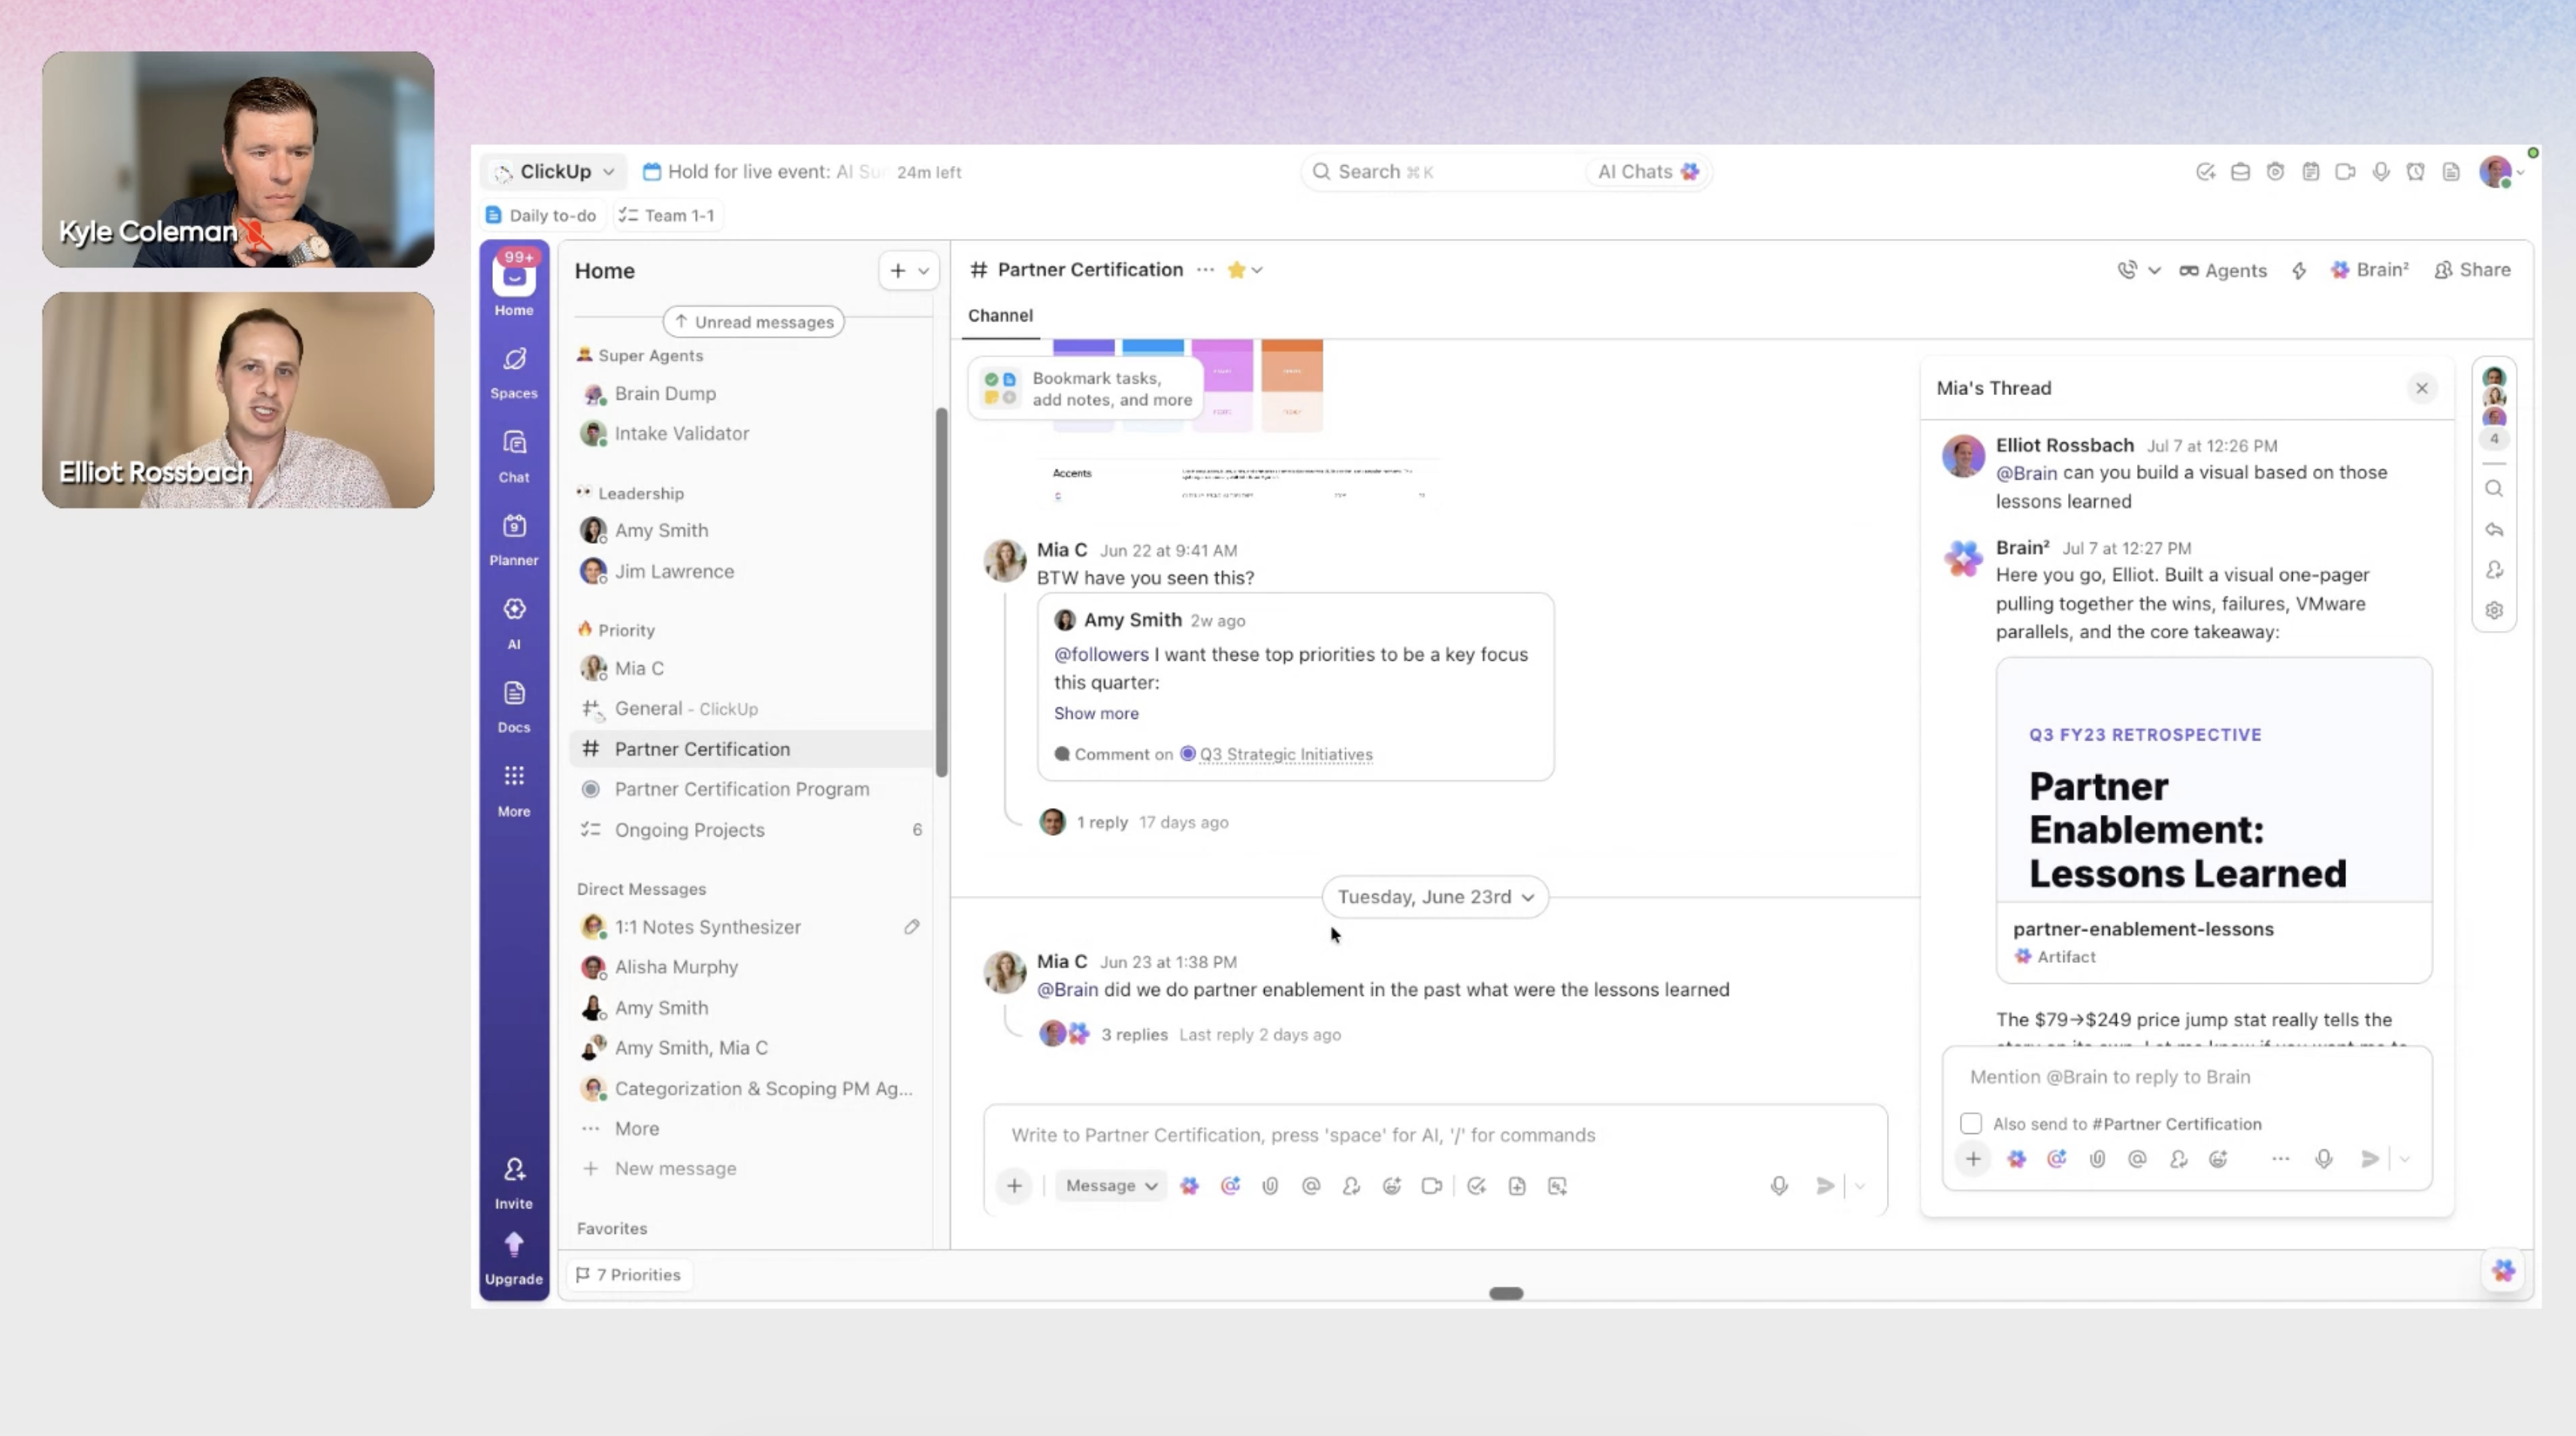2576x1436 pixels.
Task: Open the 3 replies thread link
Action: (x=1134, y=1034)
